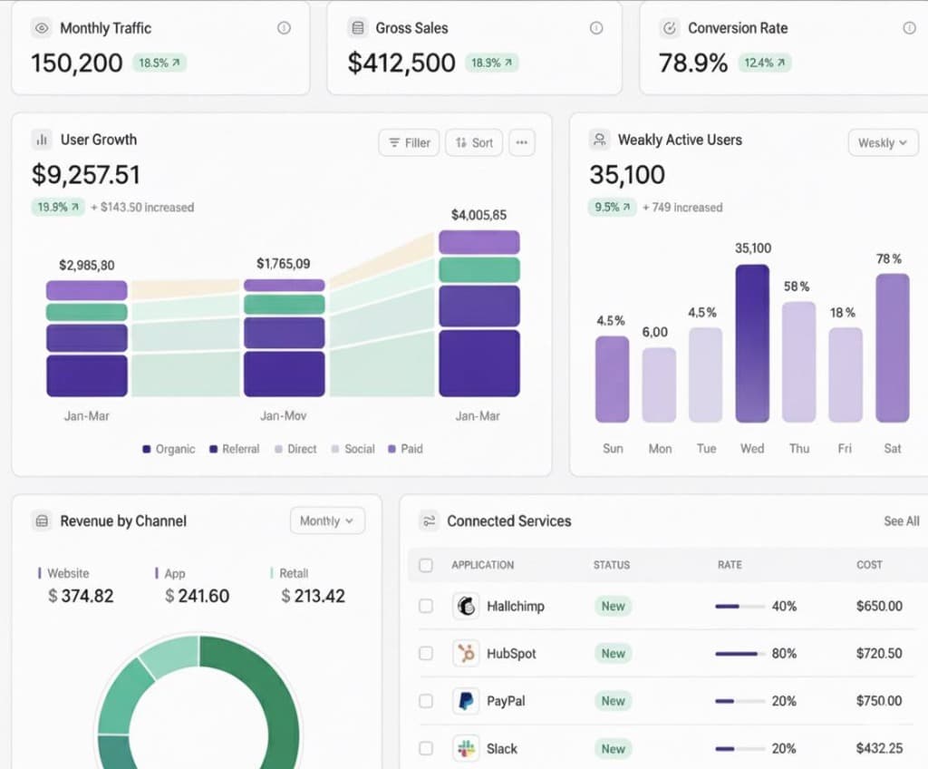Select the checkbox in the Mailchimp row
This screenshot has height=769, width=928.
426,606
